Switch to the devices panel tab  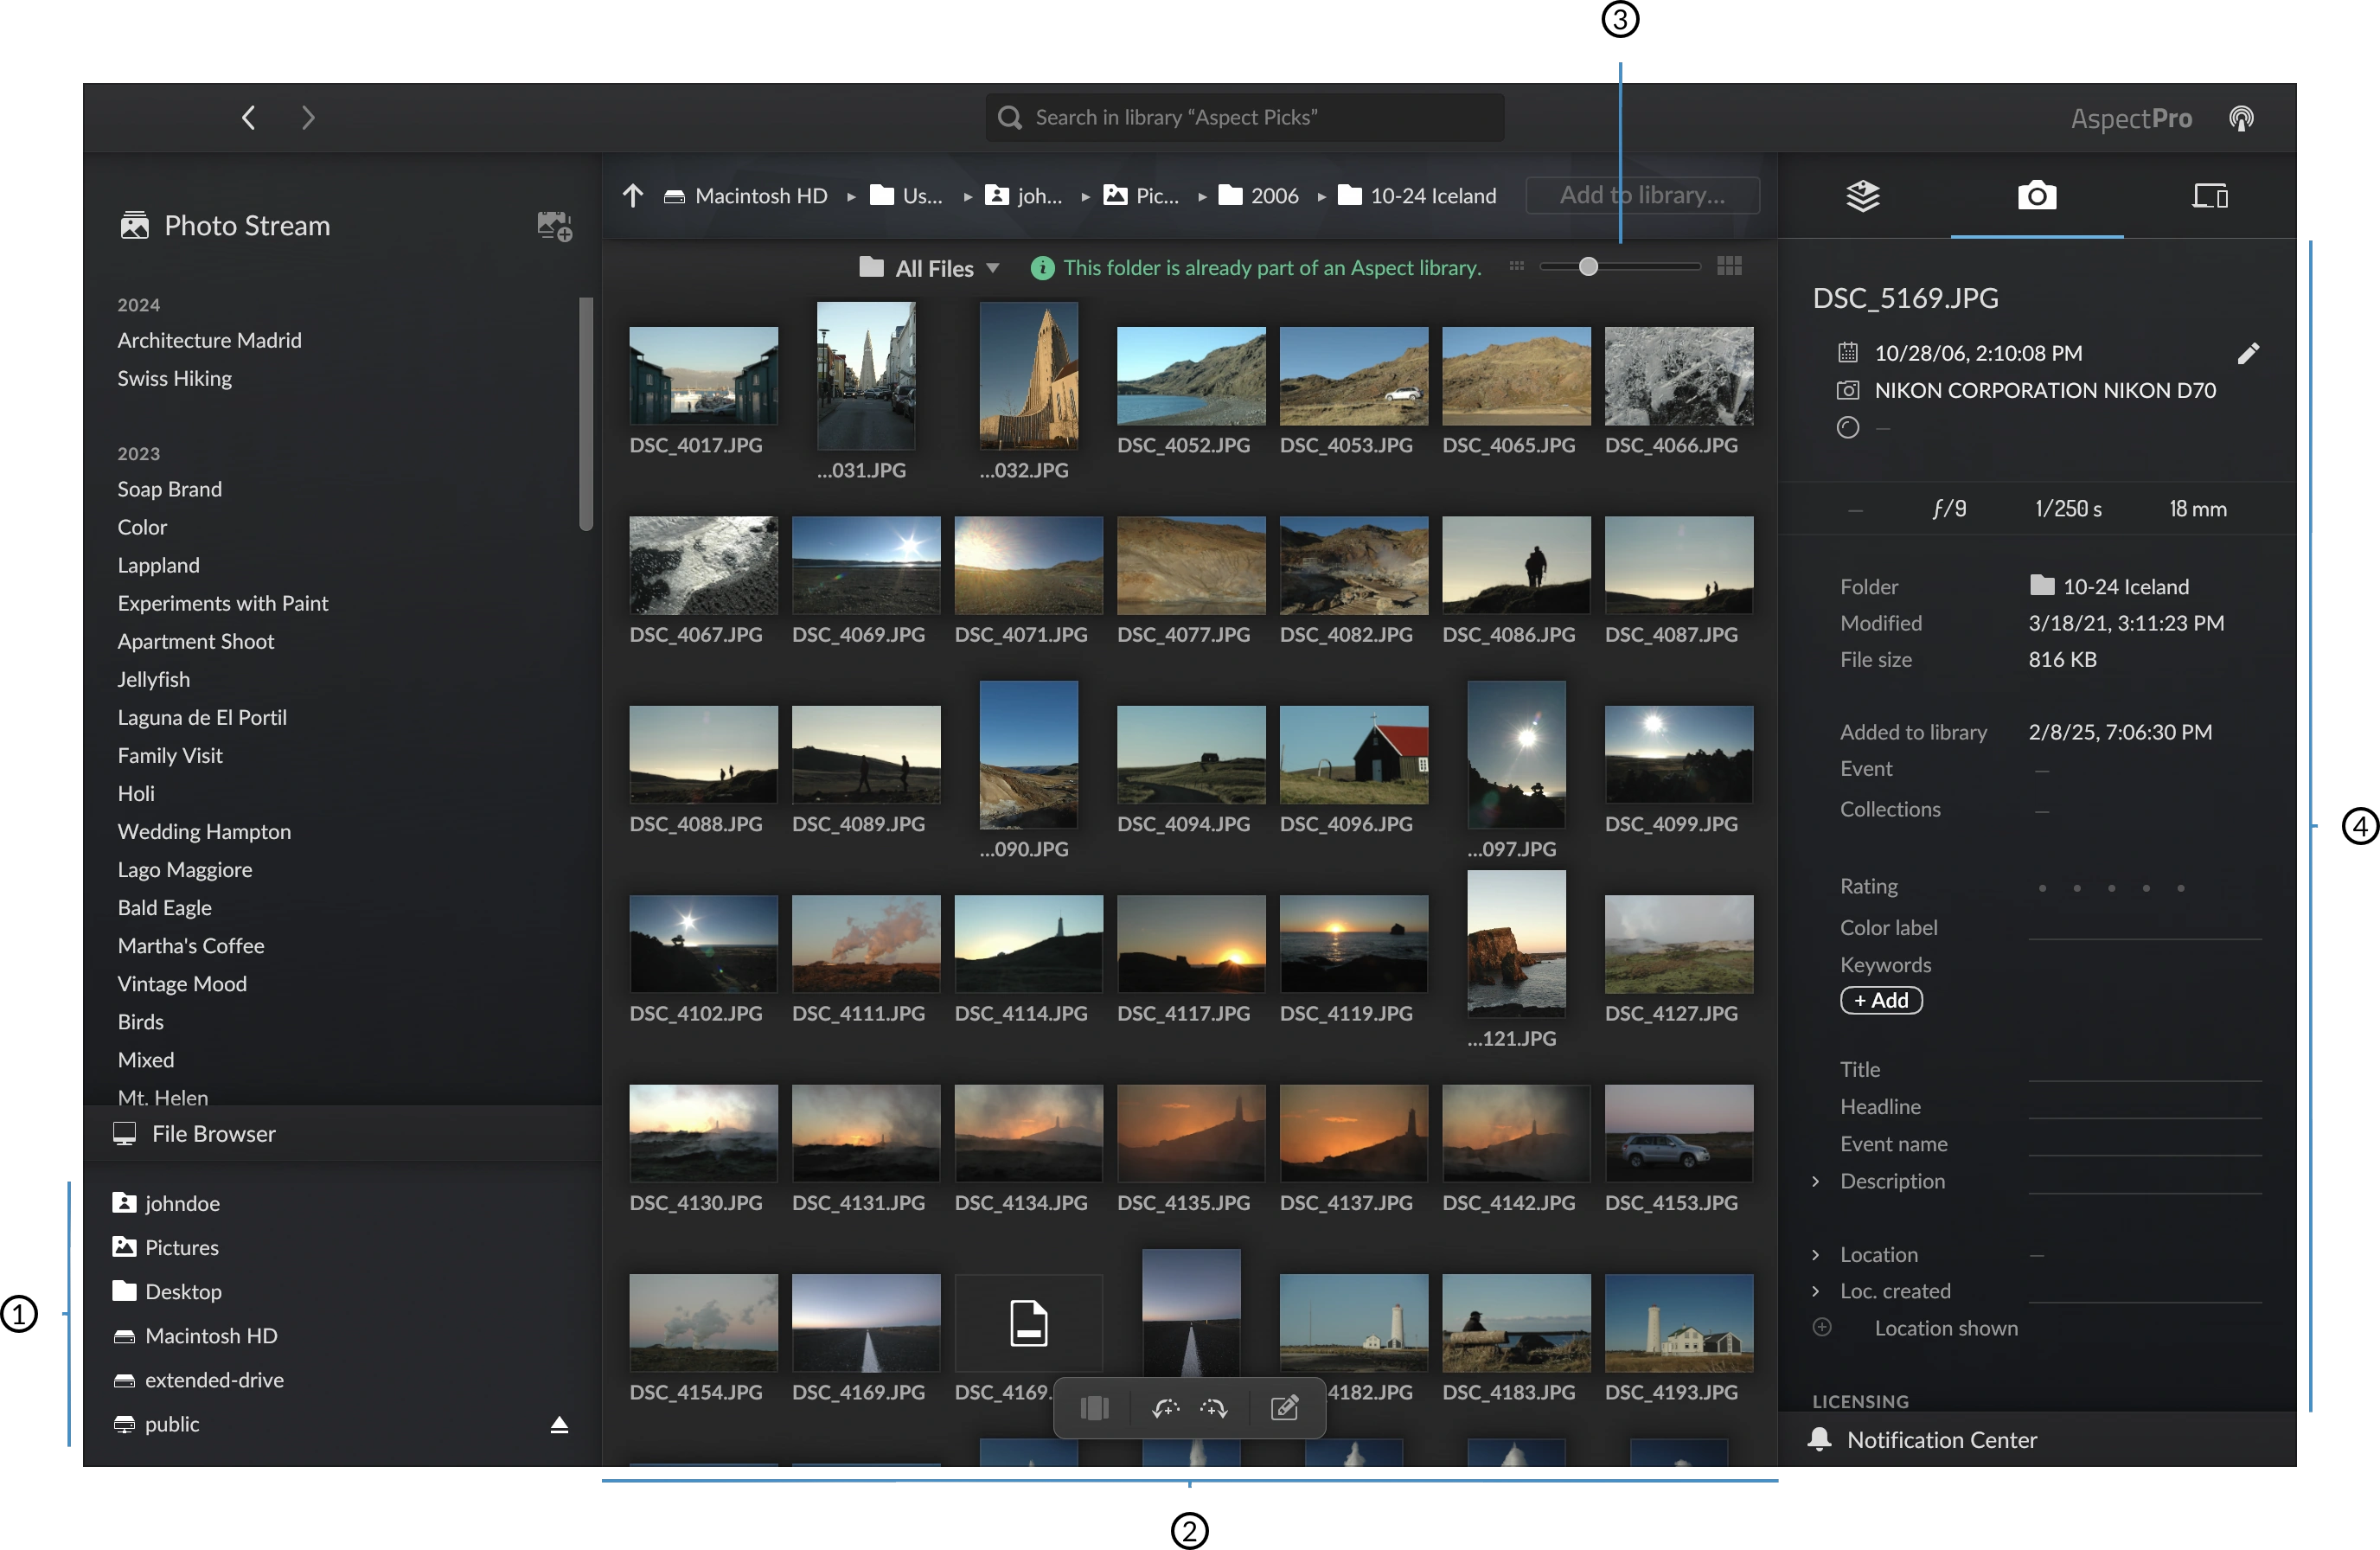point(2209,195)
